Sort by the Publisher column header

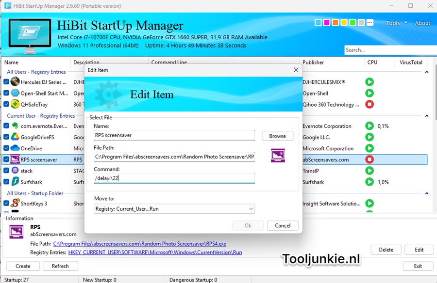click(x=332, y=63)
